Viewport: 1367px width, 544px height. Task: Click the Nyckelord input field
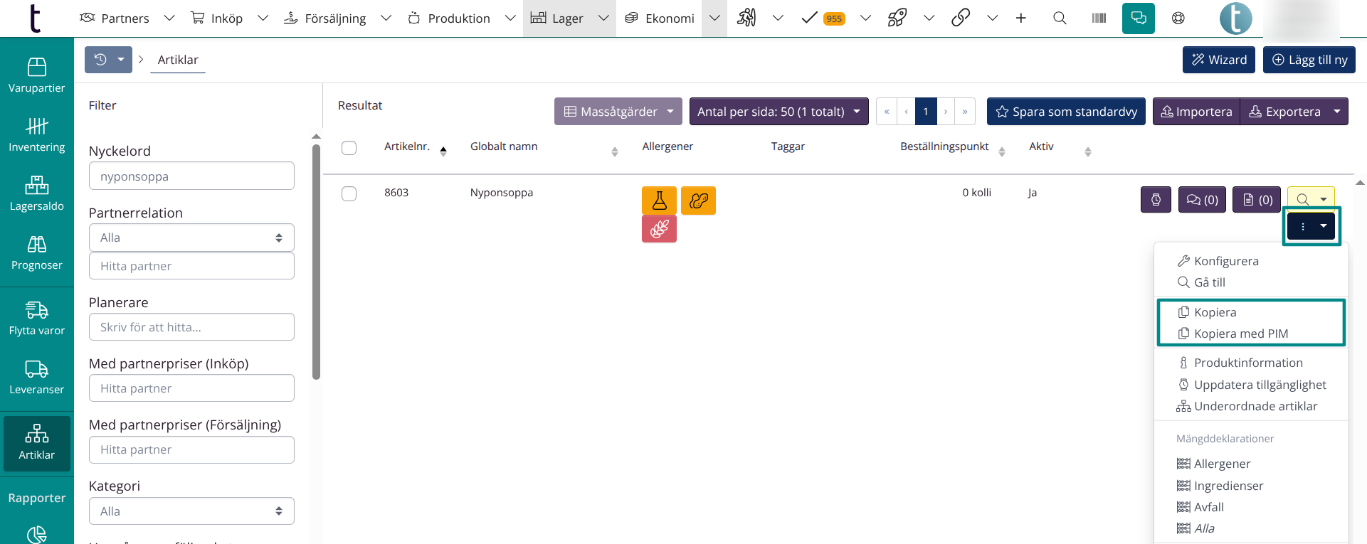191,176
